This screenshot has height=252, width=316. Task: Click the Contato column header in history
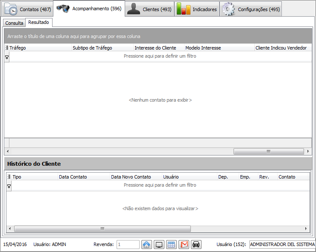click(293, 177)
